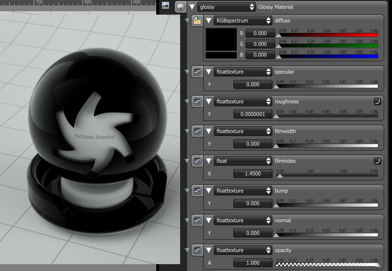Click the RGB spectrum icon for diffuse
The width and height of the screenshot is (392, 271).
tap(197, 20)
